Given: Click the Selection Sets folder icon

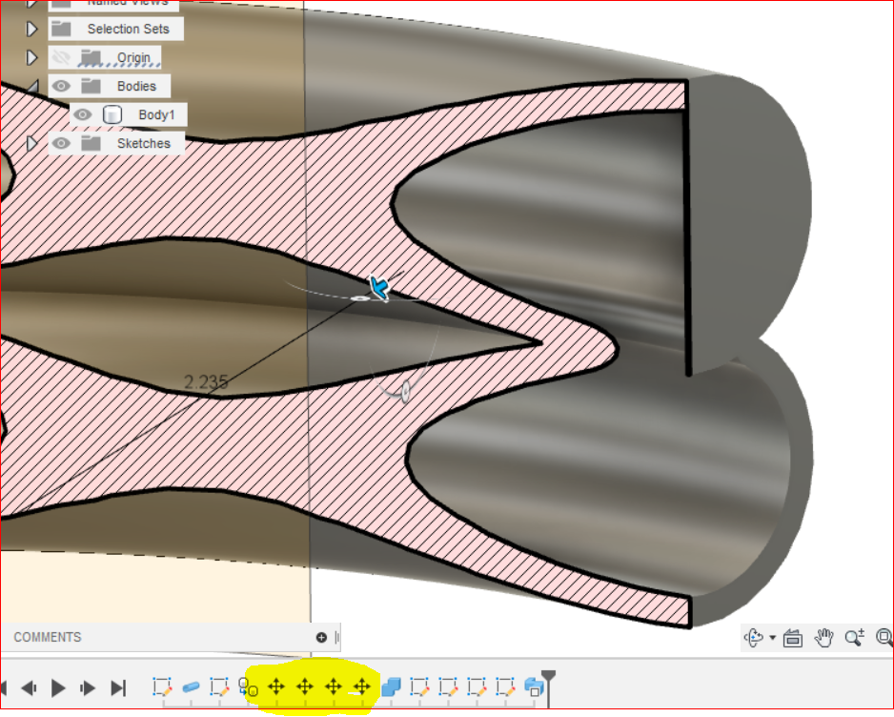Looking at the screenshot, I should [61, 29].
